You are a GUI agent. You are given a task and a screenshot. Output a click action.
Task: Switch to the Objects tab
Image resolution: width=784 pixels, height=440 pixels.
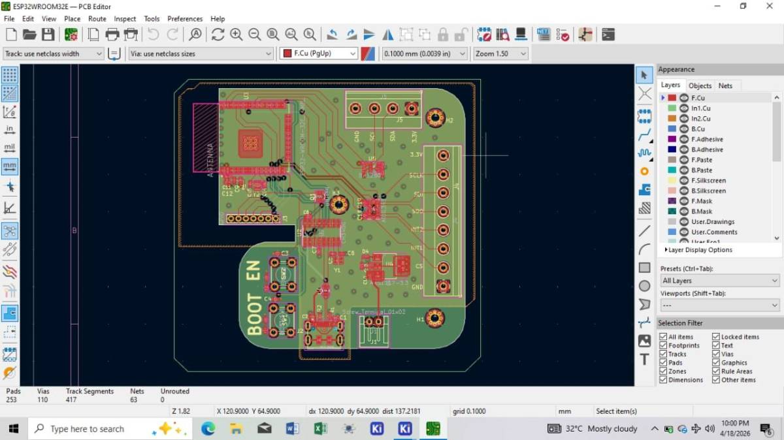tap(700, 86)
